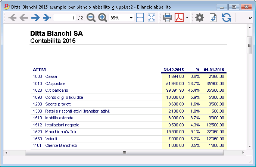This screenshot has width=256, height=167.
Task: Select Mobilio azienda row
Action: coord(128,118)
